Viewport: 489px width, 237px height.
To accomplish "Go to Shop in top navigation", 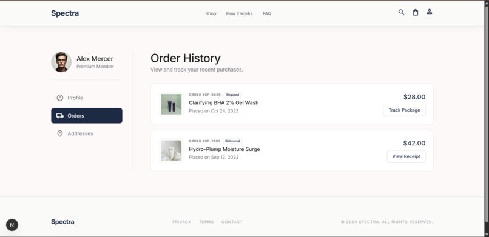I will coord(211,13).
